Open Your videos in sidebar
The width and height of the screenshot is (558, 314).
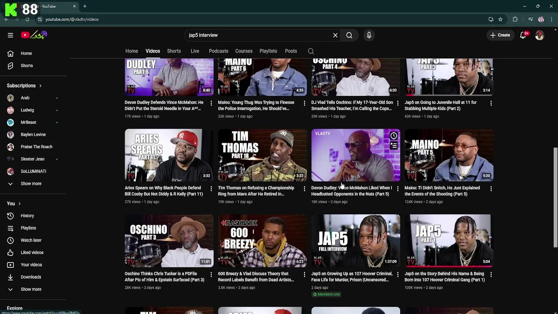coord(33,265)
